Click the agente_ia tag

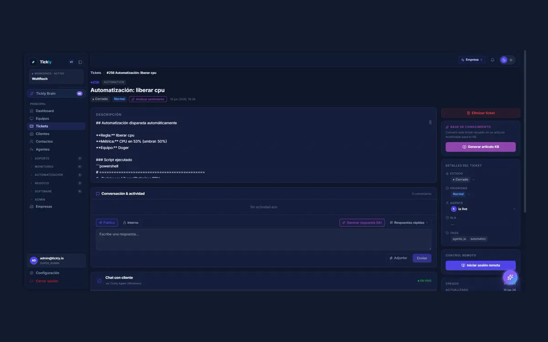[459, 239]
